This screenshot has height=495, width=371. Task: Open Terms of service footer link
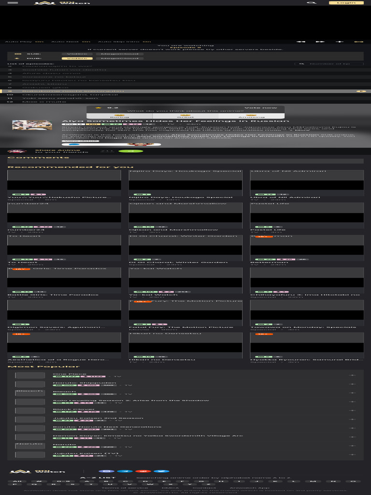[118, 488]
